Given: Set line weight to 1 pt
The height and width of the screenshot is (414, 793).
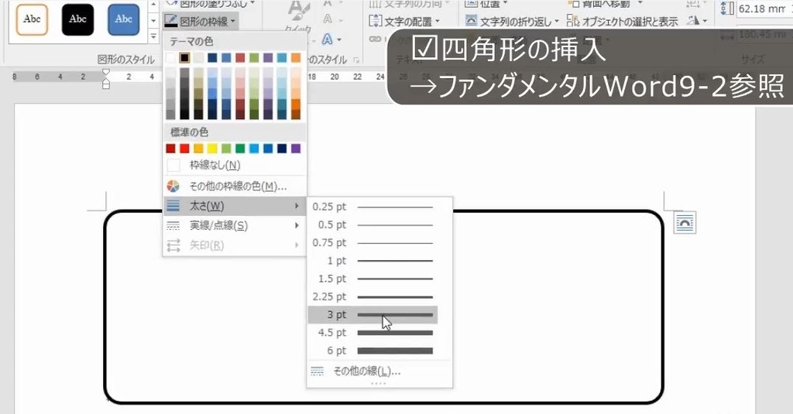Looking at the screenshot, I should [x=372, y=261].
